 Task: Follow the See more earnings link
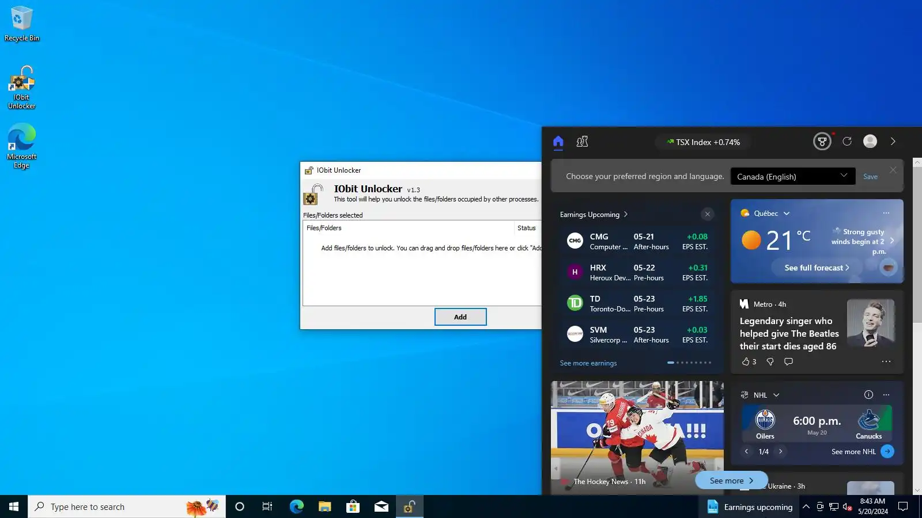[588, 363]
